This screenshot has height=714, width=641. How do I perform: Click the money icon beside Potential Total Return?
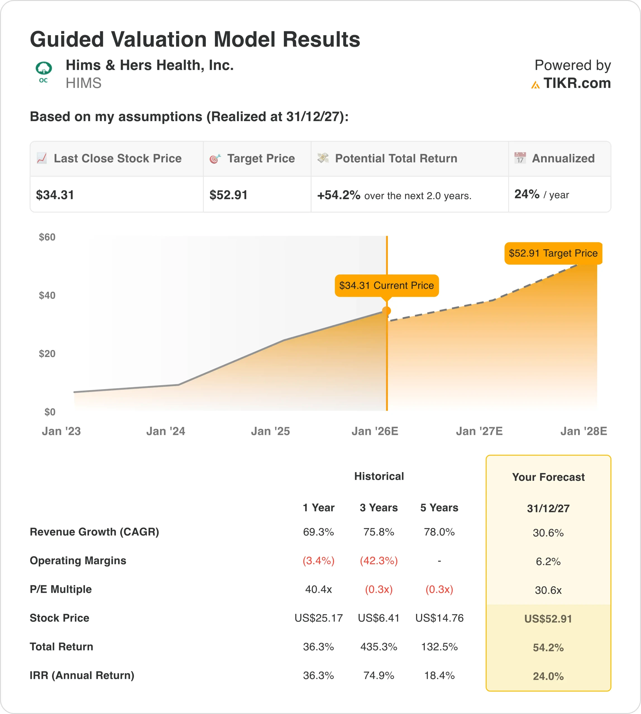coord(323,158)
